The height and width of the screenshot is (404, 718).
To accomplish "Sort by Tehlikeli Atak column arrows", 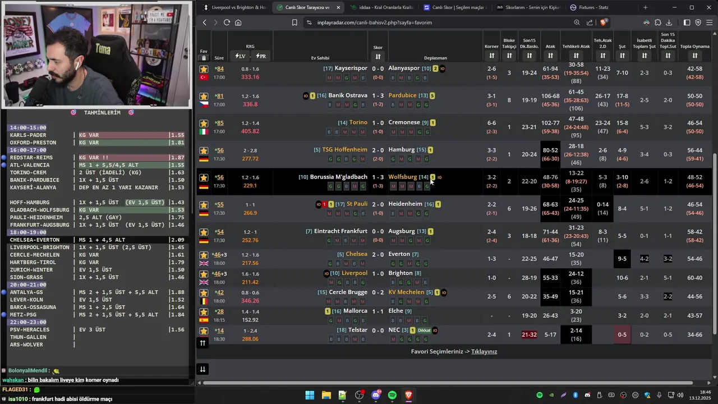I will (576, 56).
